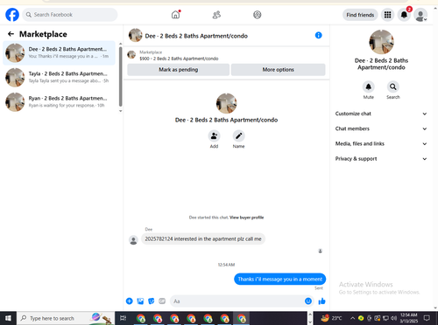Open the $900 Marketplace listing link
The image size is (438, 325).
(x=179, y=59)
